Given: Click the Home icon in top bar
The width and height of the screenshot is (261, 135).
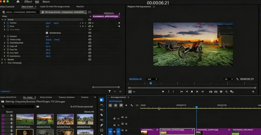Looking at the screenshot, I should click(18, 1).
